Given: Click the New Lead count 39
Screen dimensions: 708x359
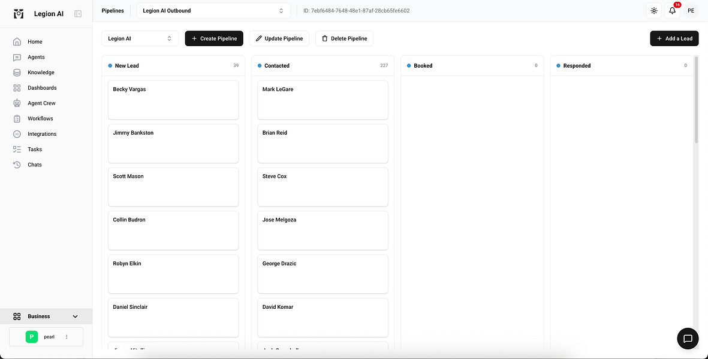Looking at the screenshot, I should point(236,66).
